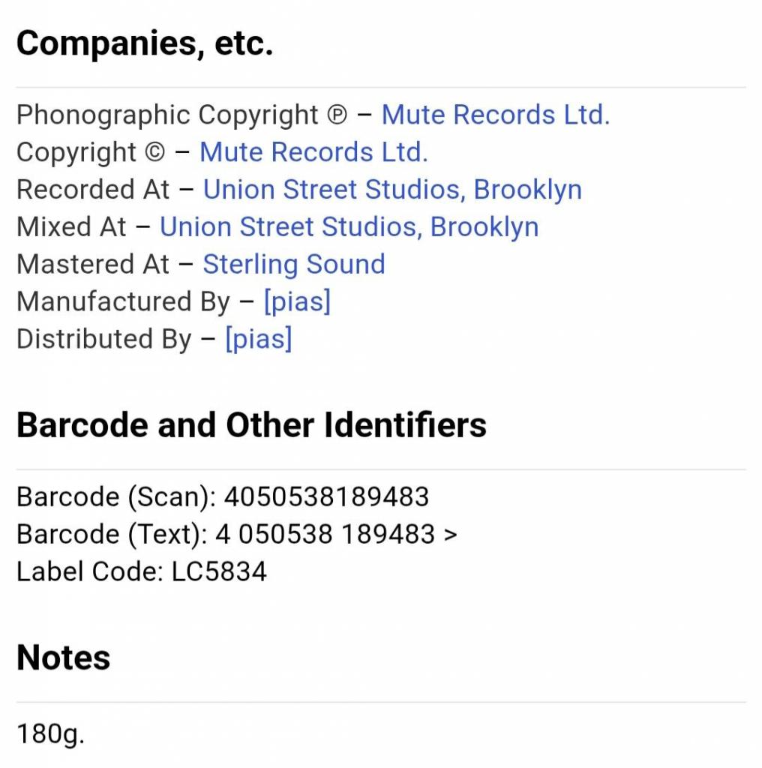
Task: Click the Barcode (Text) value line
Action: point(336,534)
